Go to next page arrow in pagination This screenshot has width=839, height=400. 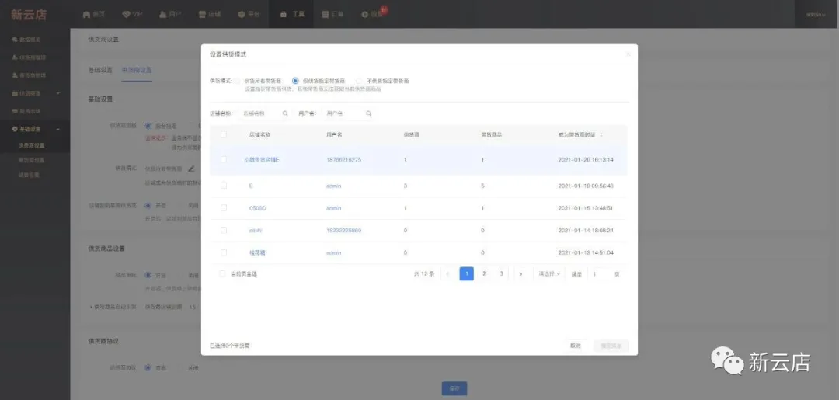pyautogui.click(x=520, y=274)
